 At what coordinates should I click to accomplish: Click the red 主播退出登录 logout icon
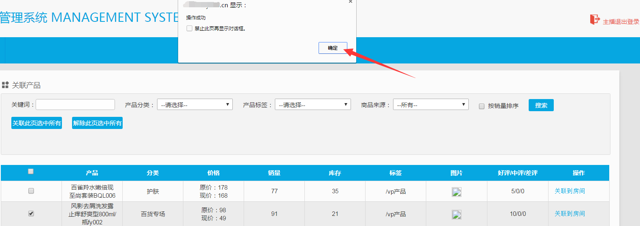(x=594, y=19)
